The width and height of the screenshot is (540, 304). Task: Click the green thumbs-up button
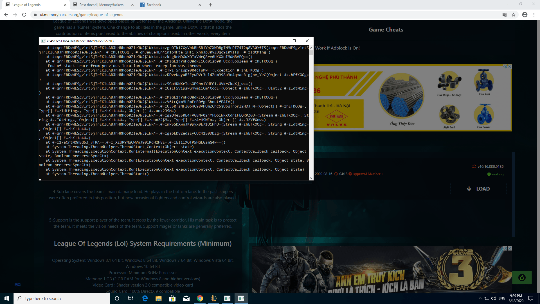click(x=522, y=278)
